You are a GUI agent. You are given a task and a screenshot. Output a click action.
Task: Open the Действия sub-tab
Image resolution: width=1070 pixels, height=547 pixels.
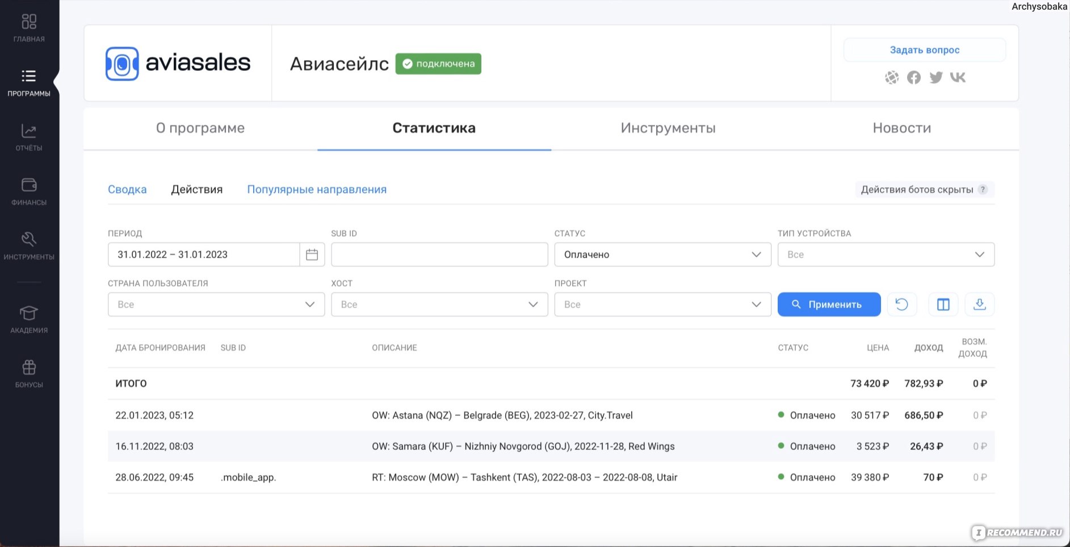[x=197, y=190]
